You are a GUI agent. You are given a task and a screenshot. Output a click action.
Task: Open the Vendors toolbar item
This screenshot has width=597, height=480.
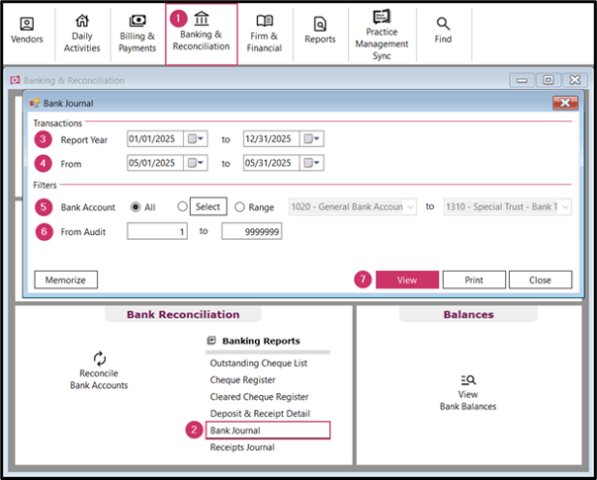pyautogui.click(x=27, y=31)
